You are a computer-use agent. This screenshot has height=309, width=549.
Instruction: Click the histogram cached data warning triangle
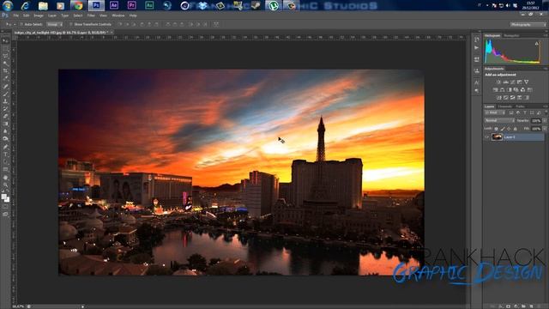click(x=536, y=44)
